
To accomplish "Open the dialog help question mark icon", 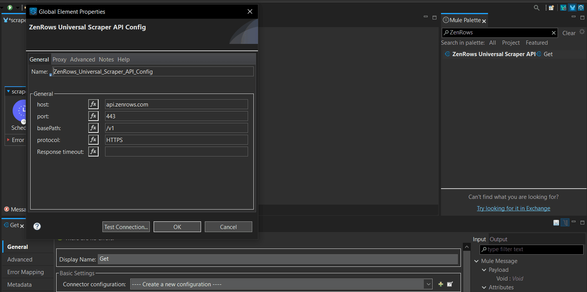I will tap(37, 226).
